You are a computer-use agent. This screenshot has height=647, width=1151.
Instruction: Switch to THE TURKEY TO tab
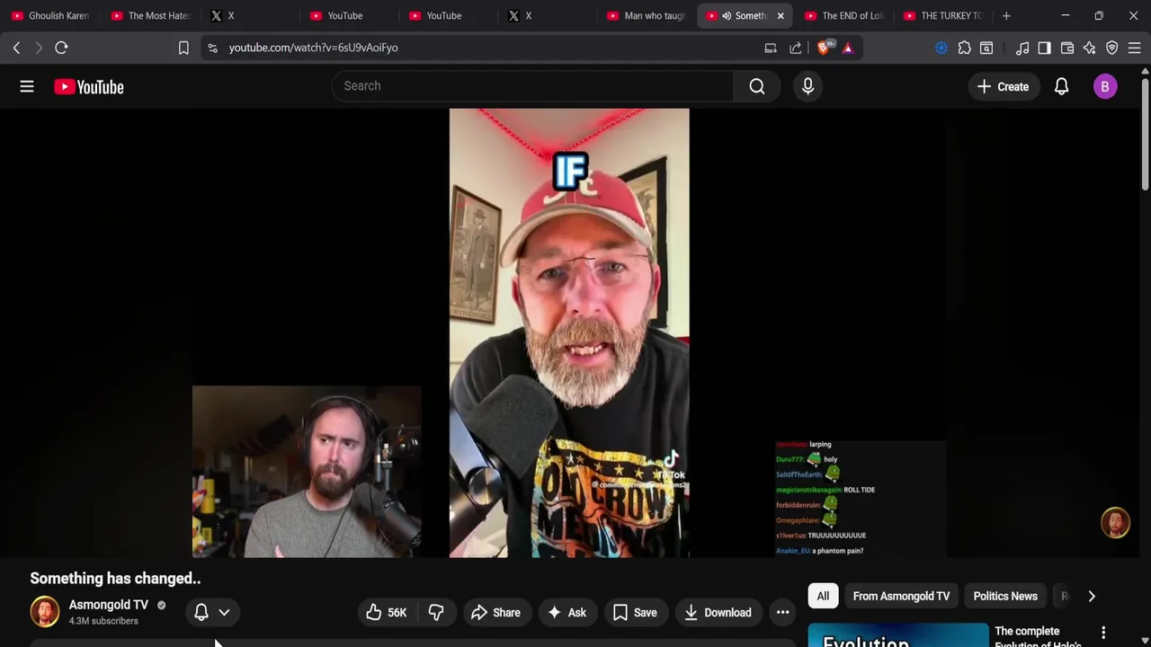[944, 15]
